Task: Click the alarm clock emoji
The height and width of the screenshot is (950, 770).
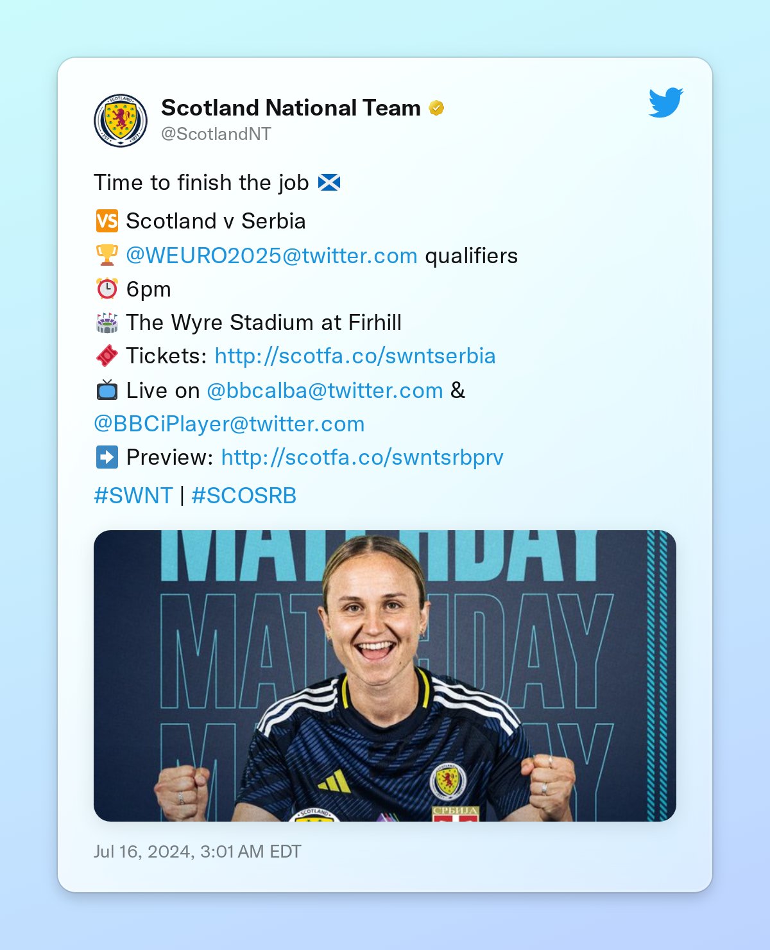Action: pyautogui.click(x=107, y=289)
